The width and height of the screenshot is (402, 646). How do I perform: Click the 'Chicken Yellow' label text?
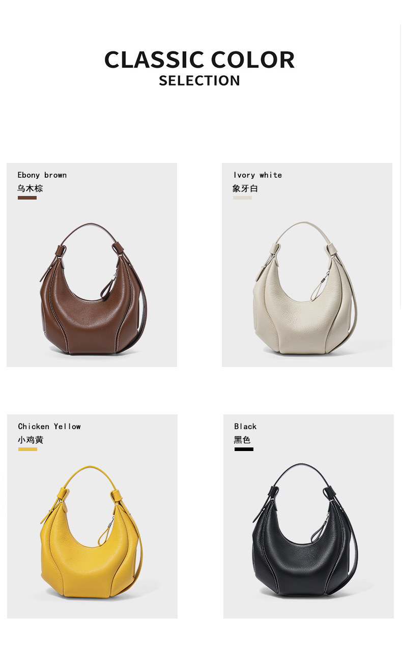pos(49,427)
